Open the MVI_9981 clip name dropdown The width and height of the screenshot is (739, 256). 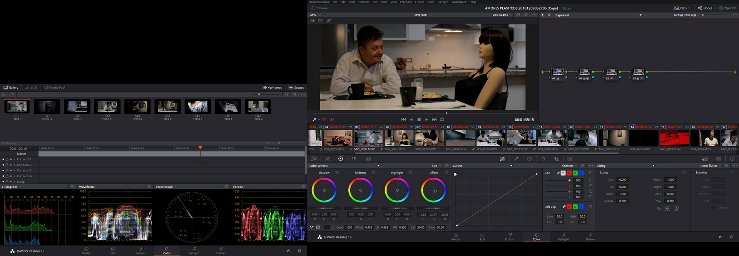tap(423, 15)
